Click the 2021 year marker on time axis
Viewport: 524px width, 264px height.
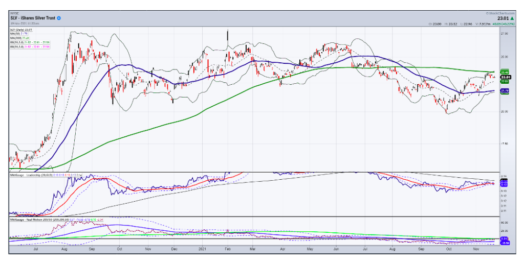[202, 249]
